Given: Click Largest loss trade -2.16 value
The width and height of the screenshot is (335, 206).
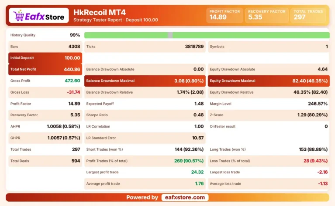Looking at the screenshot, I should point(323,172).
